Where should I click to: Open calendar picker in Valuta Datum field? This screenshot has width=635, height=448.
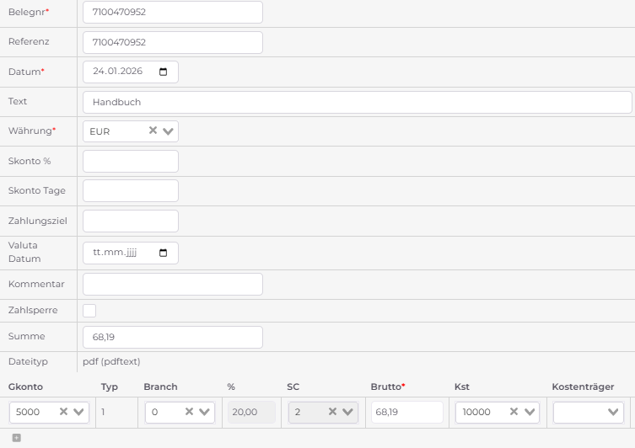[x=163, y=253]
